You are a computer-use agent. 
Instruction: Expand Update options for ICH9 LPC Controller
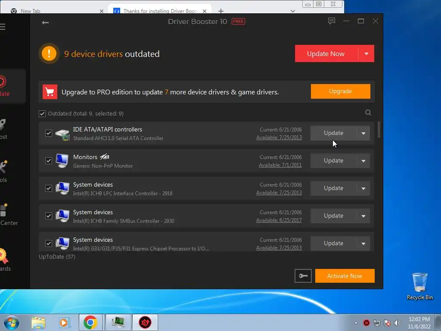(363, 188)
